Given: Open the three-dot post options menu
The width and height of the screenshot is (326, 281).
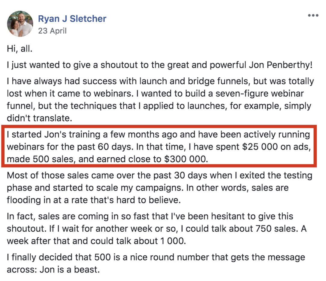Looking at the screenshot, I should 313,15.
